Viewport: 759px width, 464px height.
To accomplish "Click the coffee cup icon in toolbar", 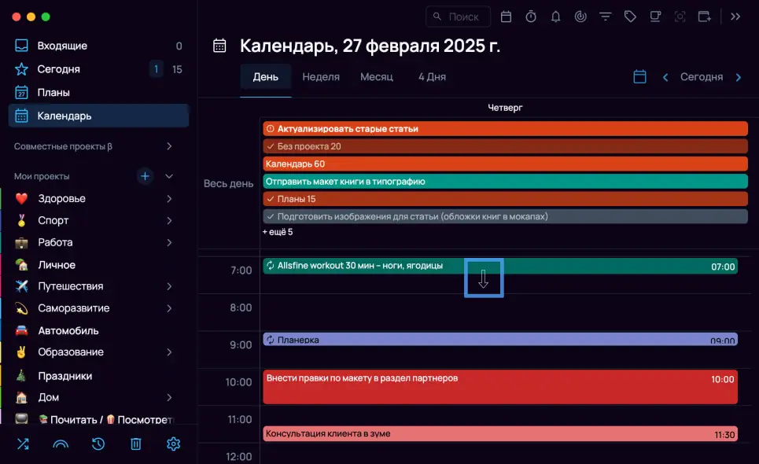I will click(x=654, y=17).
